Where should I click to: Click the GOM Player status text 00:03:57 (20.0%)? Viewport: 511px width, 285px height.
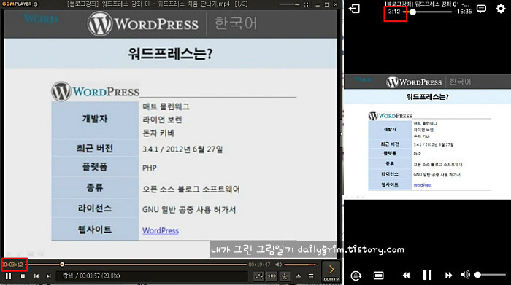(91, 276)
